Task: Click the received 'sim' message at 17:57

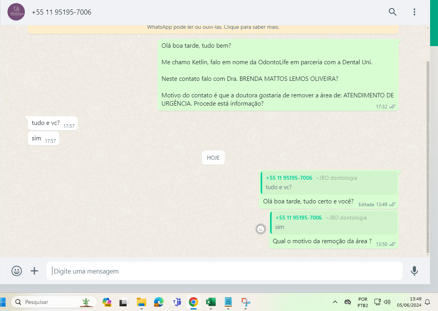Action: tap(43, 138)
